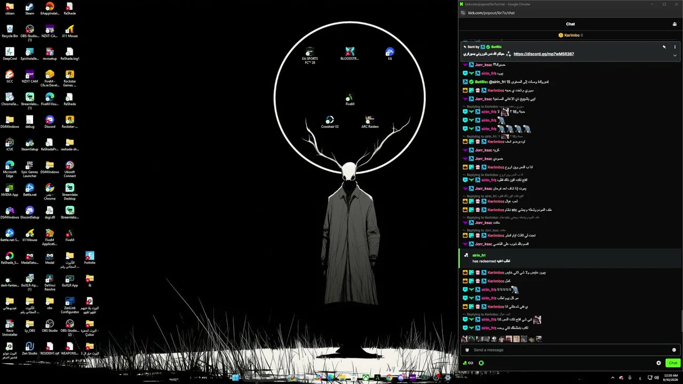Image resolution: width=683 pixels, height=384 pixels.
Task: Launch DeepCool from the desktop
Action: 10,54
